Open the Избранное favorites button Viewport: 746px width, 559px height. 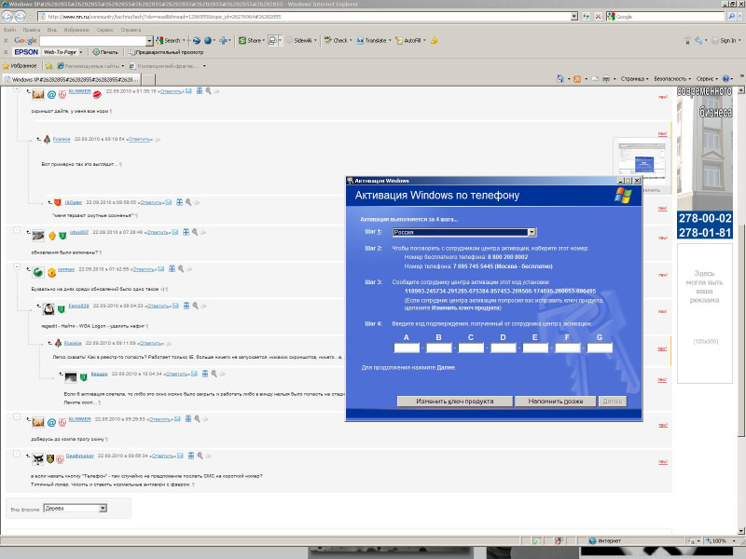[x=20, y=65]
